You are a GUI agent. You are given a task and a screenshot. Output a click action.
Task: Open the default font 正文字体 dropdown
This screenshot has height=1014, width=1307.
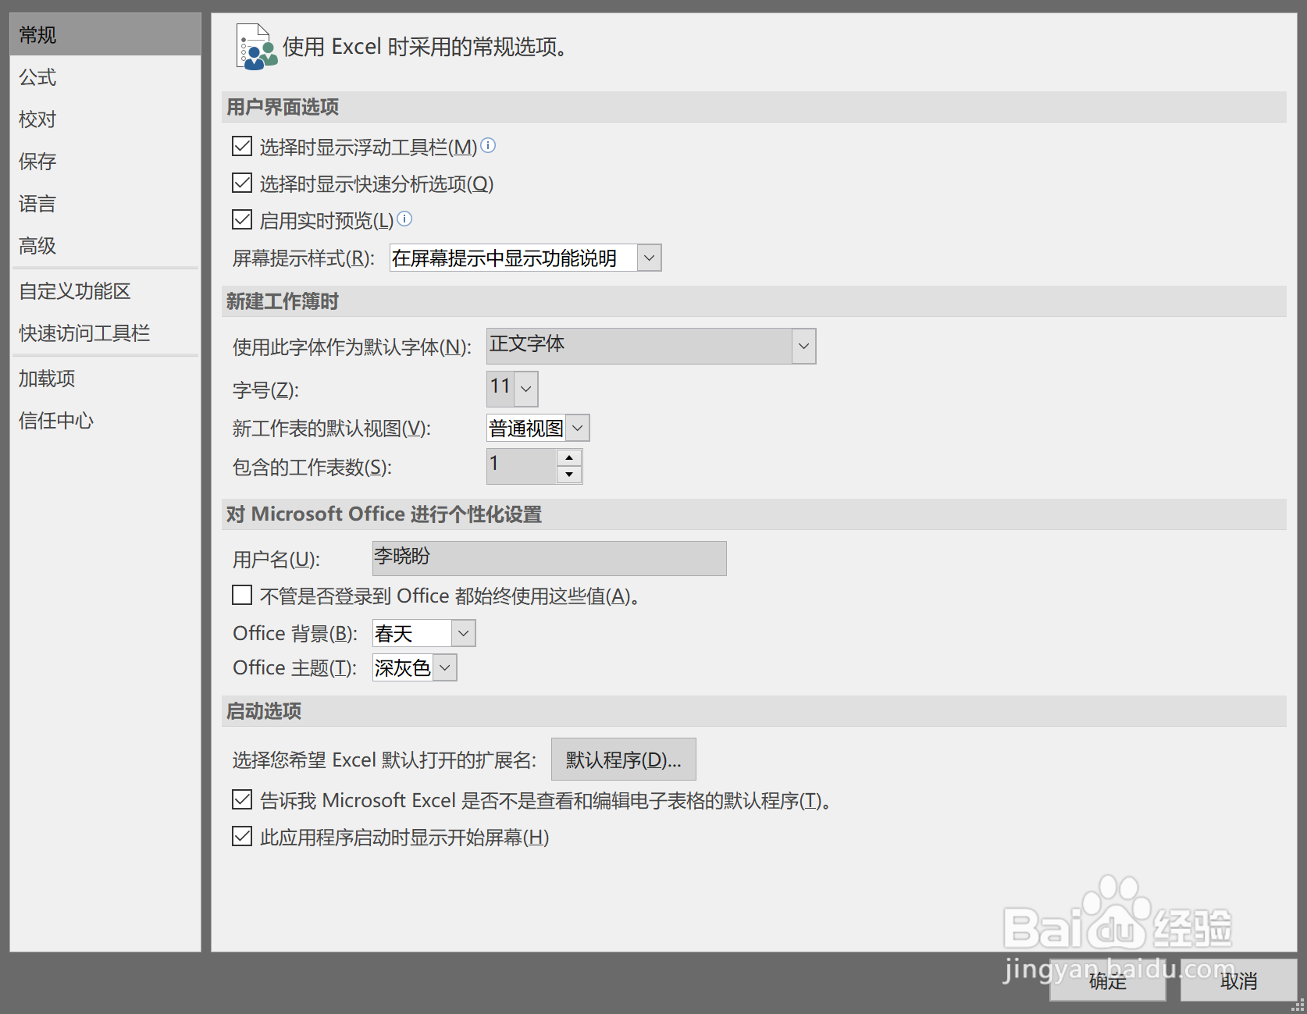pyautogui.click(x=803, y=346)
